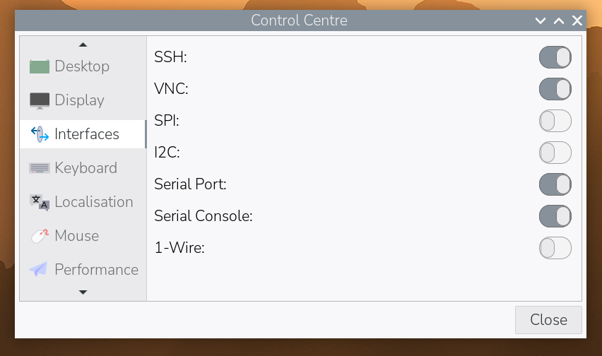Disable the Serial Console switch
Screen dimensions: 602x356
(x=555, y=216)
